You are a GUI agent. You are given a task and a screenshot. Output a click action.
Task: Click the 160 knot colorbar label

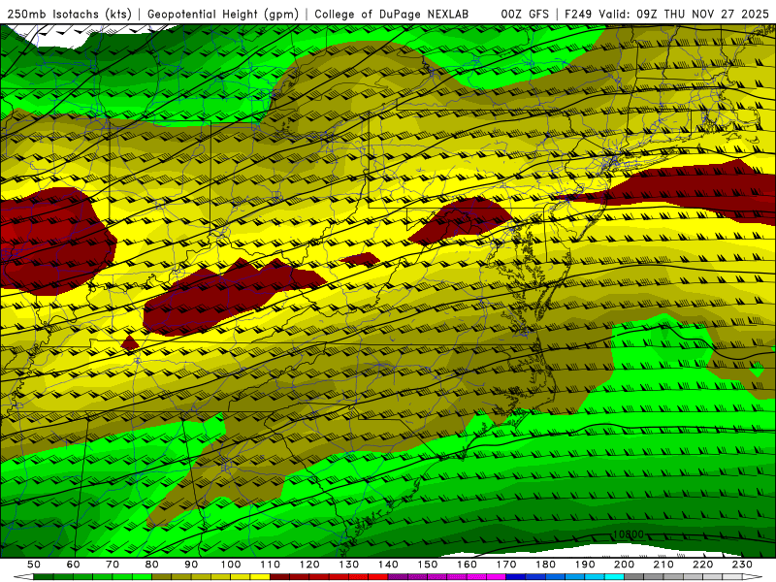point(468,565)
